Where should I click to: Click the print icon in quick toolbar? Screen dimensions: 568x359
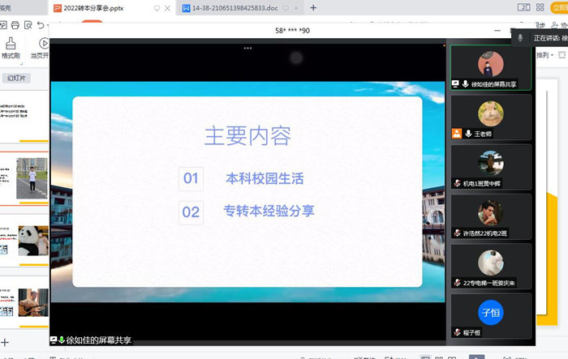[15, 26]
